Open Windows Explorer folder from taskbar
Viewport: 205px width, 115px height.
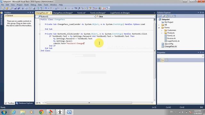pos(23,112)
